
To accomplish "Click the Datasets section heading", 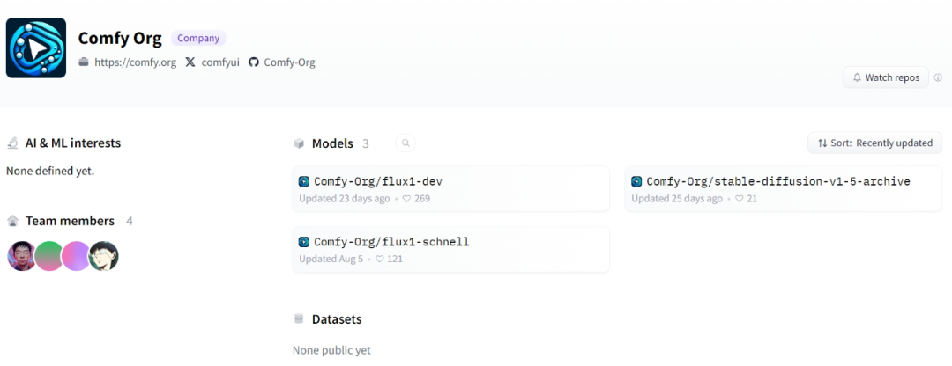I will [337, 319].
